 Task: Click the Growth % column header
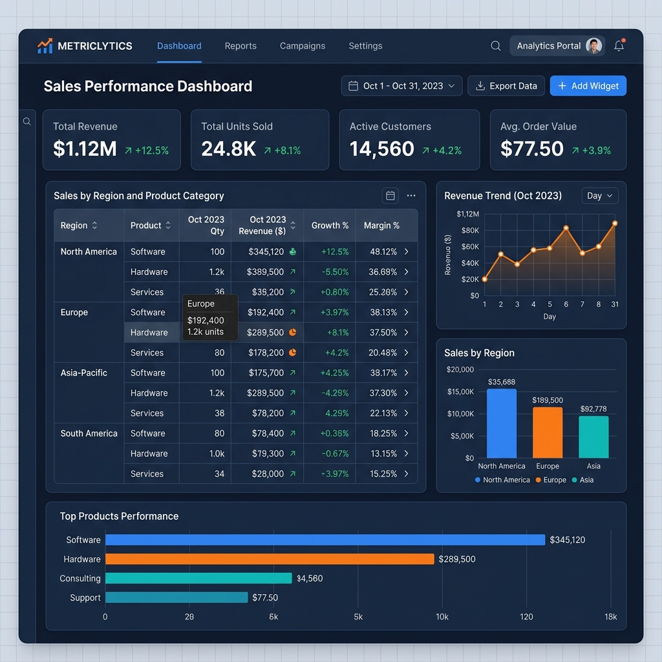tap(330, 226)
